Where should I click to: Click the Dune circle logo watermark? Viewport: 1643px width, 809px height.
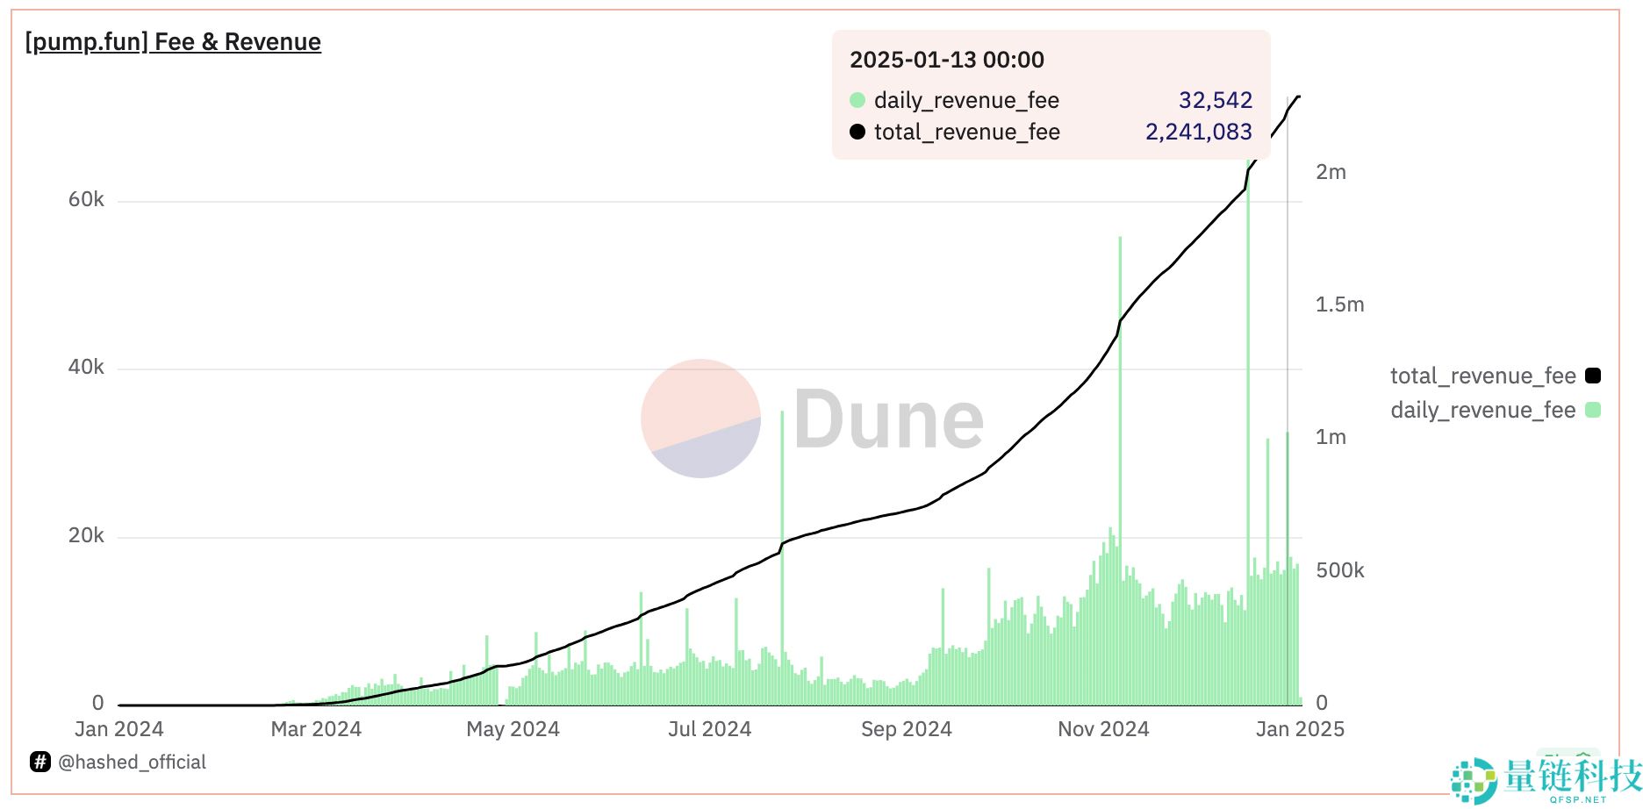click(x=700, y=419)
